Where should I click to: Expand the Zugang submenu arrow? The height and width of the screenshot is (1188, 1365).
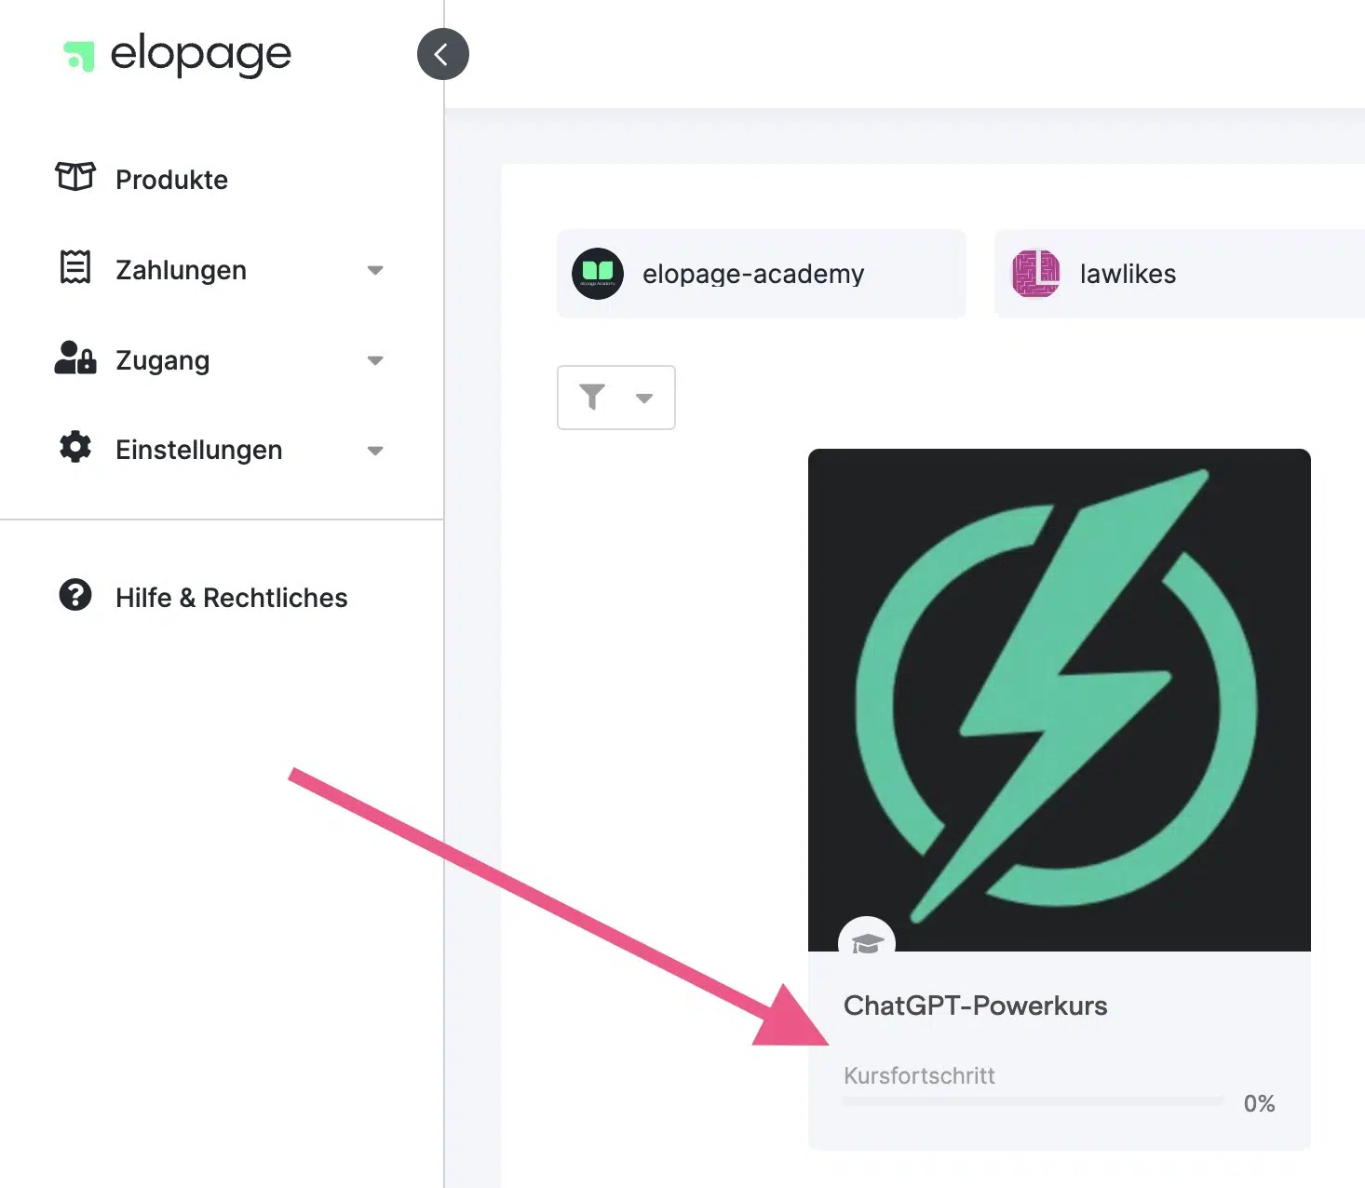(375, 360)
